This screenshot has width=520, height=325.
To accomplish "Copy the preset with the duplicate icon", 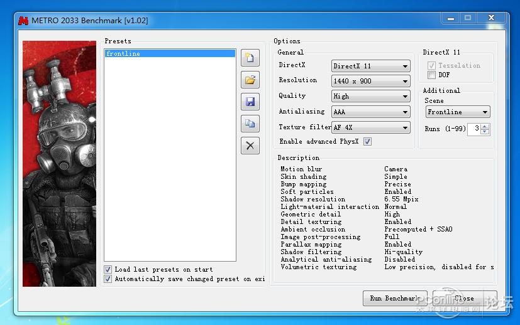I will click(x=250, y=124).
